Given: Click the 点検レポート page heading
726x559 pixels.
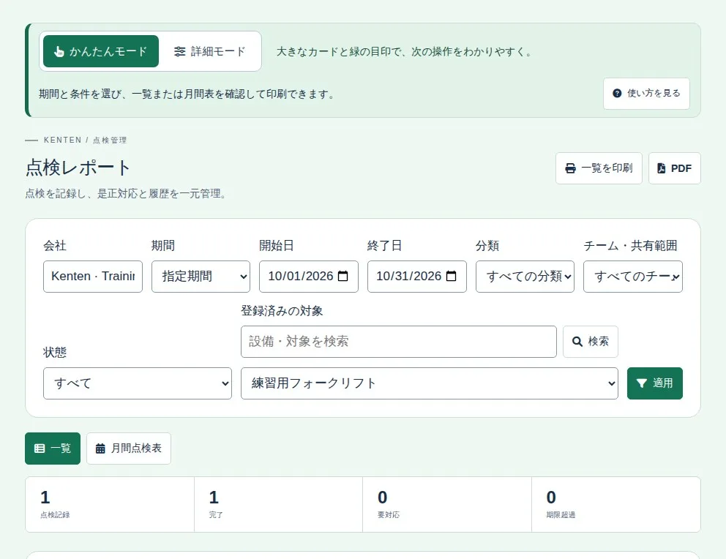Looking at the screenshot, I should coord(78,168).
